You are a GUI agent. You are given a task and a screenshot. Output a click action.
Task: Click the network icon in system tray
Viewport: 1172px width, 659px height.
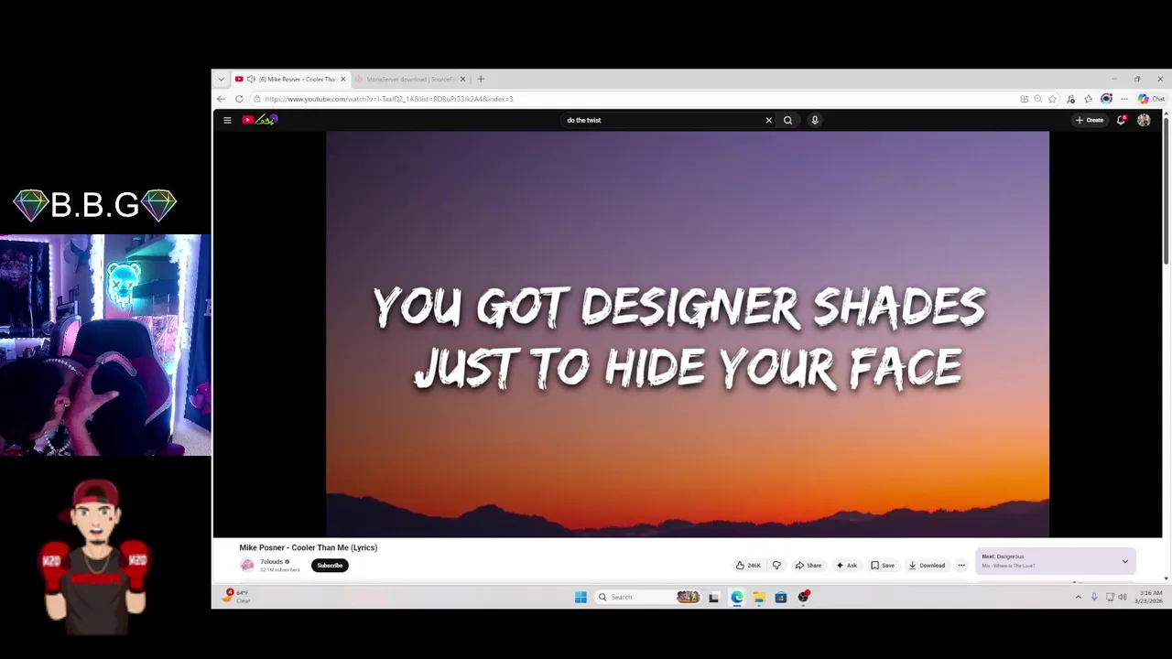coord(1110,597)
